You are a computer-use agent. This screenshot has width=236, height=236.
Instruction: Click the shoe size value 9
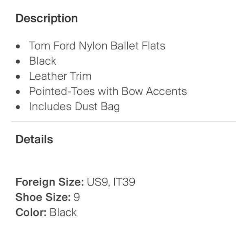(x=76, y=197)
